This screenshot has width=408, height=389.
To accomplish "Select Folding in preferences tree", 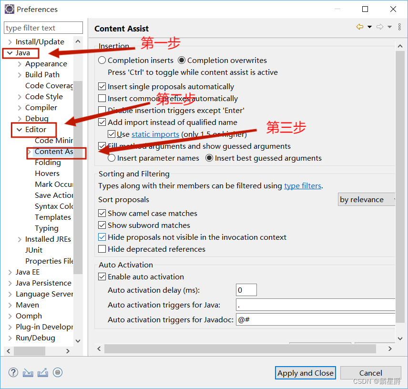I will [48, 163].
